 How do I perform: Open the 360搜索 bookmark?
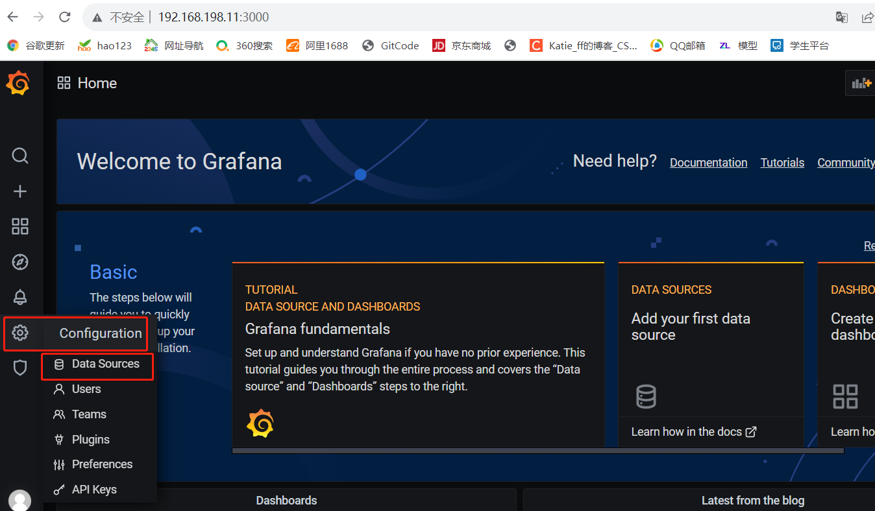(245, 45)
